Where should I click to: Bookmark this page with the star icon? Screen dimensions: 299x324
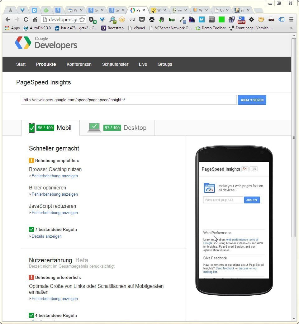(82, 20)
